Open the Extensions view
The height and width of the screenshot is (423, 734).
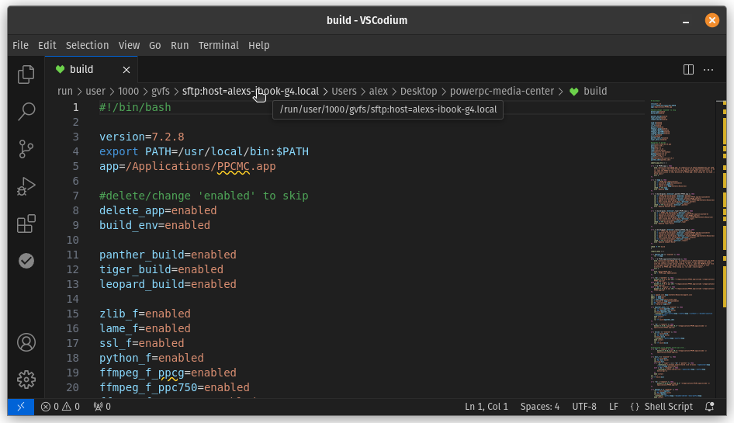point(26,224)
